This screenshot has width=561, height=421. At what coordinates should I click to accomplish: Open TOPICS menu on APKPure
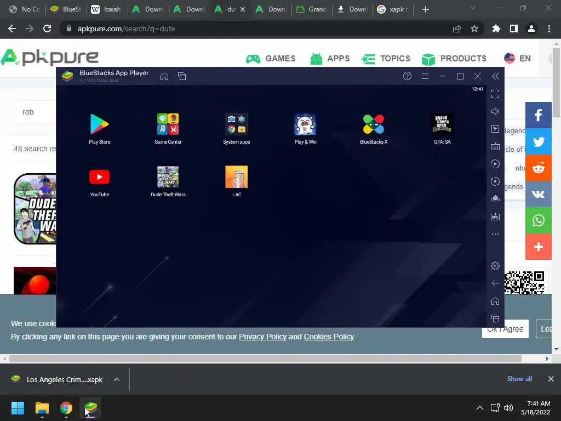coord(386,59)
